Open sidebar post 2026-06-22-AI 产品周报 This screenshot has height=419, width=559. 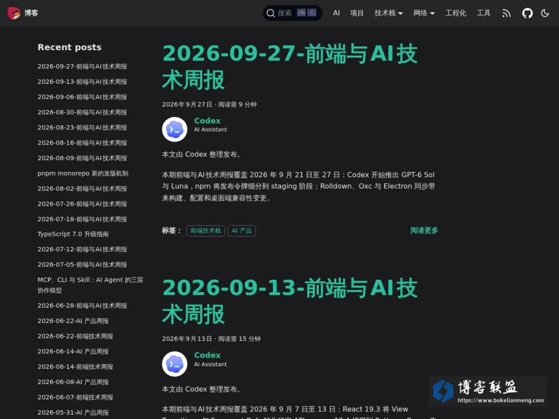coord(73,321)
